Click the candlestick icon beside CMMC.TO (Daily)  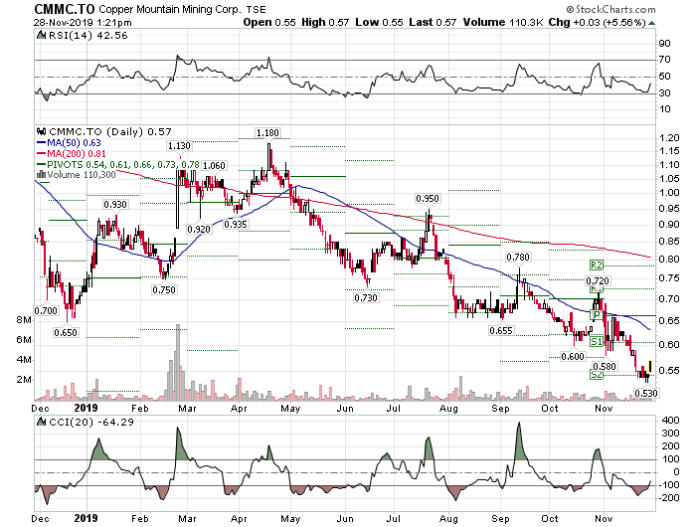tap(42, 132)
